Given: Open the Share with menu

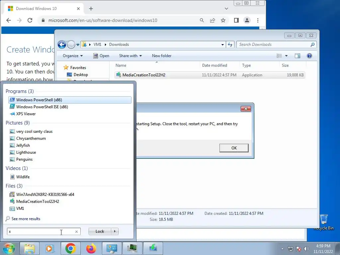Looking at the screenshot, I should click(x=130, y=56).
